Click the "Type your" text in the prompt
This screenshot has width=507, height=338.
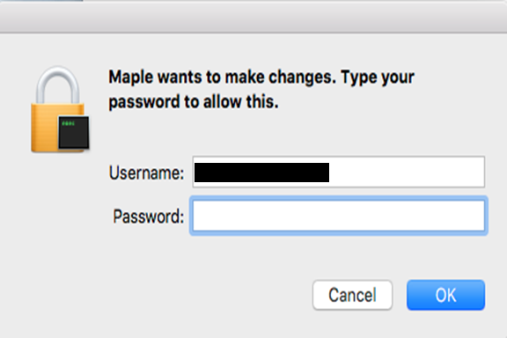pyautogui.click(x=378, y=77)
